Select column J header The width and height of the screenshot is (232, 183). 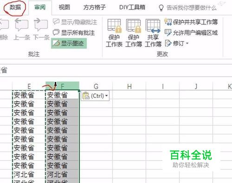196,86
